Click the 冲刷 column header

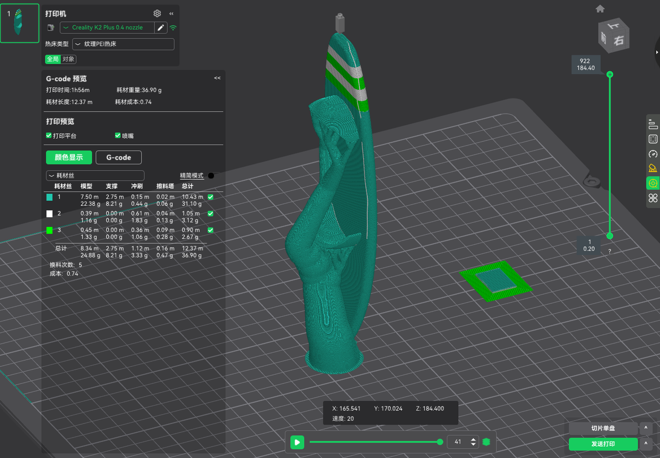[137, 186]
